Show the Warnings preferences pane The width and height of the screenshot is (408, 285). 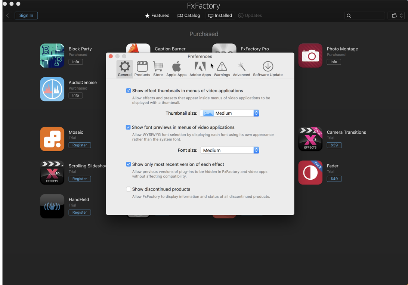coord(222,69)
